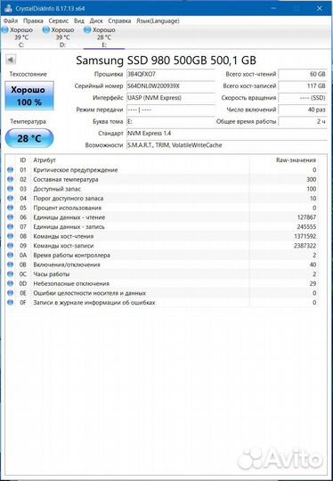Click raw value 1371592
This screenshot has width=333, height=481.
pyautogui.click(x=305, y=236)
